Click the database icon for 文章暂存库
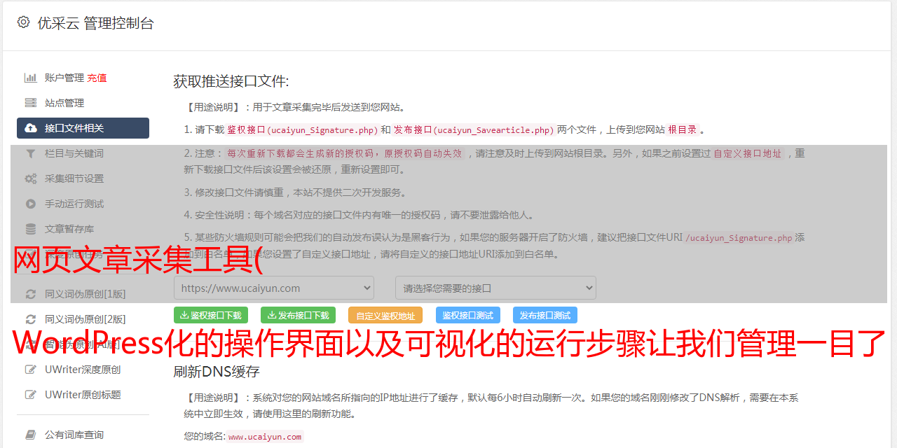This screenshot has height=448, width=897. 31,229
